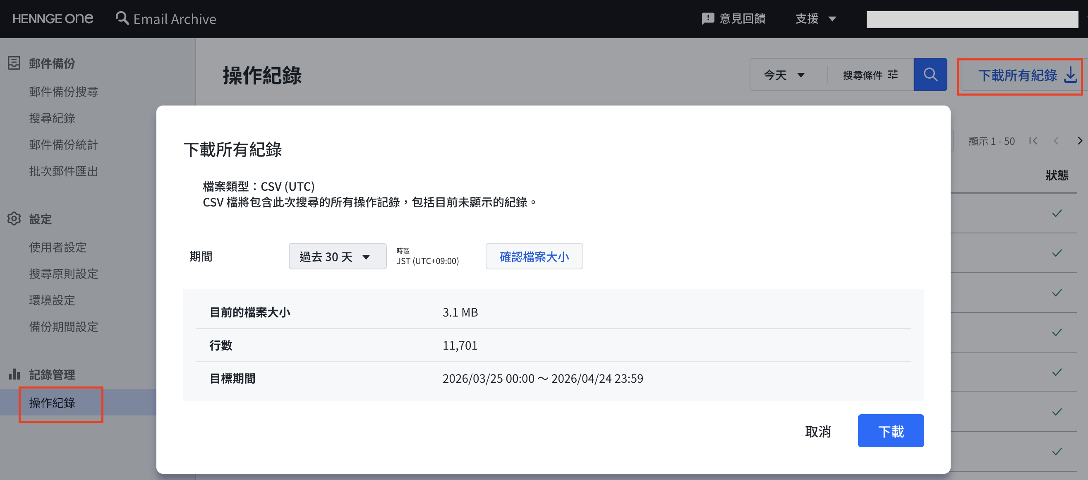
Task: Open 郵件備份搜尋 in sidebar
Action: [x=63, y=92]
